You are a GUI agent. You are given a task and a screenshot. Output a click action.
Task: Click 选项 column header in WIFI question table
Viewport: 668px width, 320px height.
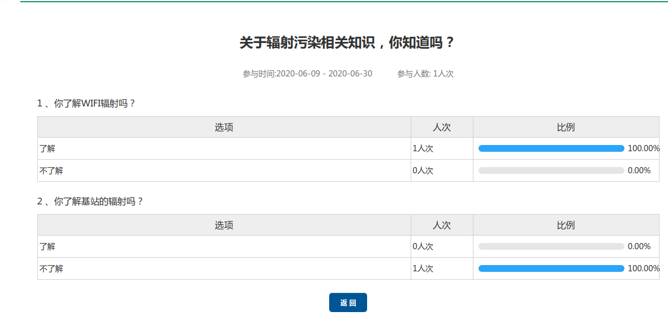pos(224,127)
